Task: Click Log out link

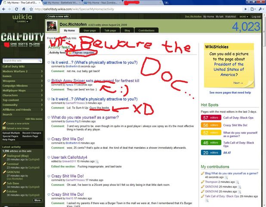Action: tap(256, 17)
